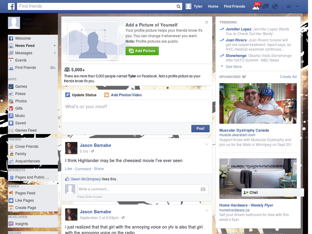
Task: Click the Like Pages thumbs-up icon
Action: coord(11,200)
